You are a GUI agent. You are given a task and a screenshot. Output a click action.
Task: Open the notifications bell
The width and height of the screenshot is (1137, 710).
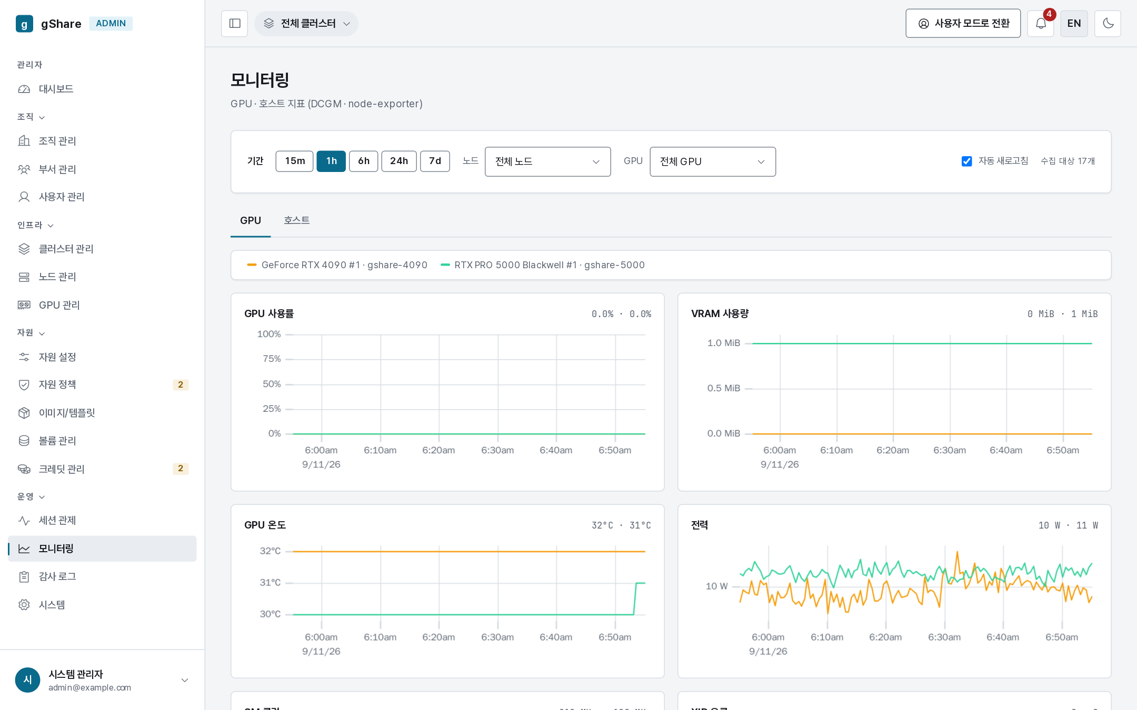click(1041, 24)
